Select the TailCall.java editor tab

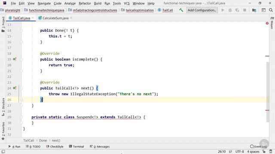click(21, 18)
